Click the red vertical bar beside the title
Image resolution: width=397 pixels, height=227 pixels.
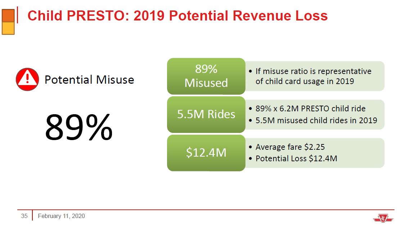click(x=17, y=17)
